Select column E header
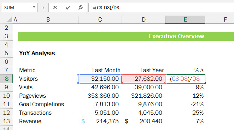This screenshot has height=130, width=234. (x=185, y=19)
